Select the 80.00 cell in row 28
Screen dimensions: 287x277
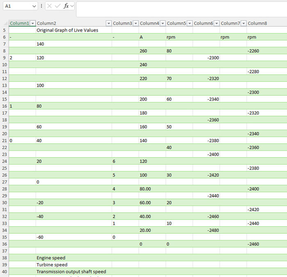152,189
